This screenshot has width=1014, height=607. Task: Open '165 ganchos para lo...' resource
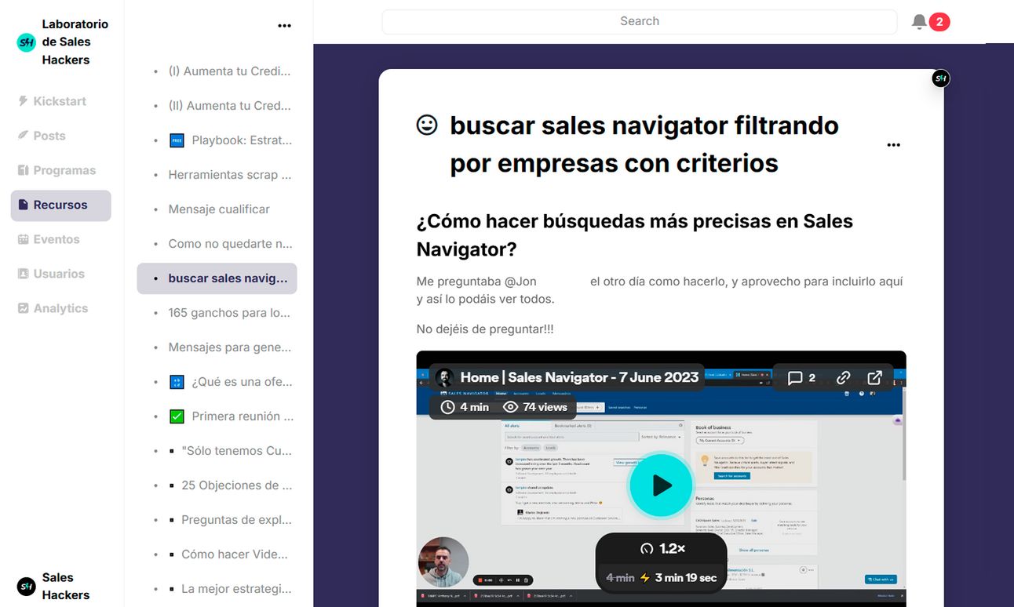pyautogui.click(x=229, y=313)
